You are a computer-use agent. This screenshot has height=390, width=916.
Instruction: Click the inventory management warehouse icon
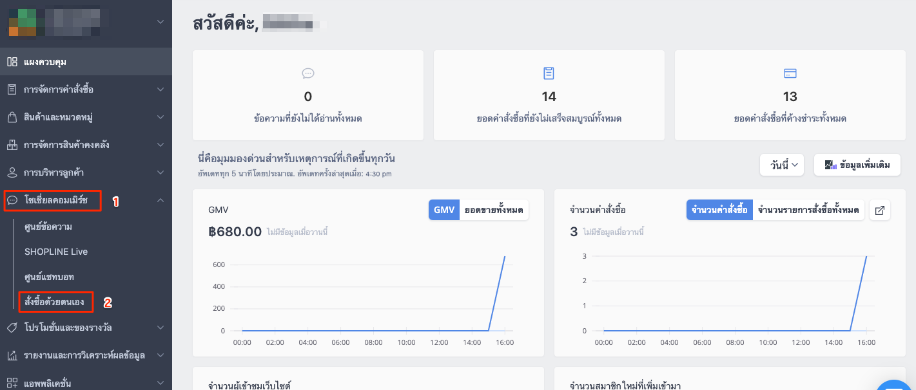coord(12,145)
